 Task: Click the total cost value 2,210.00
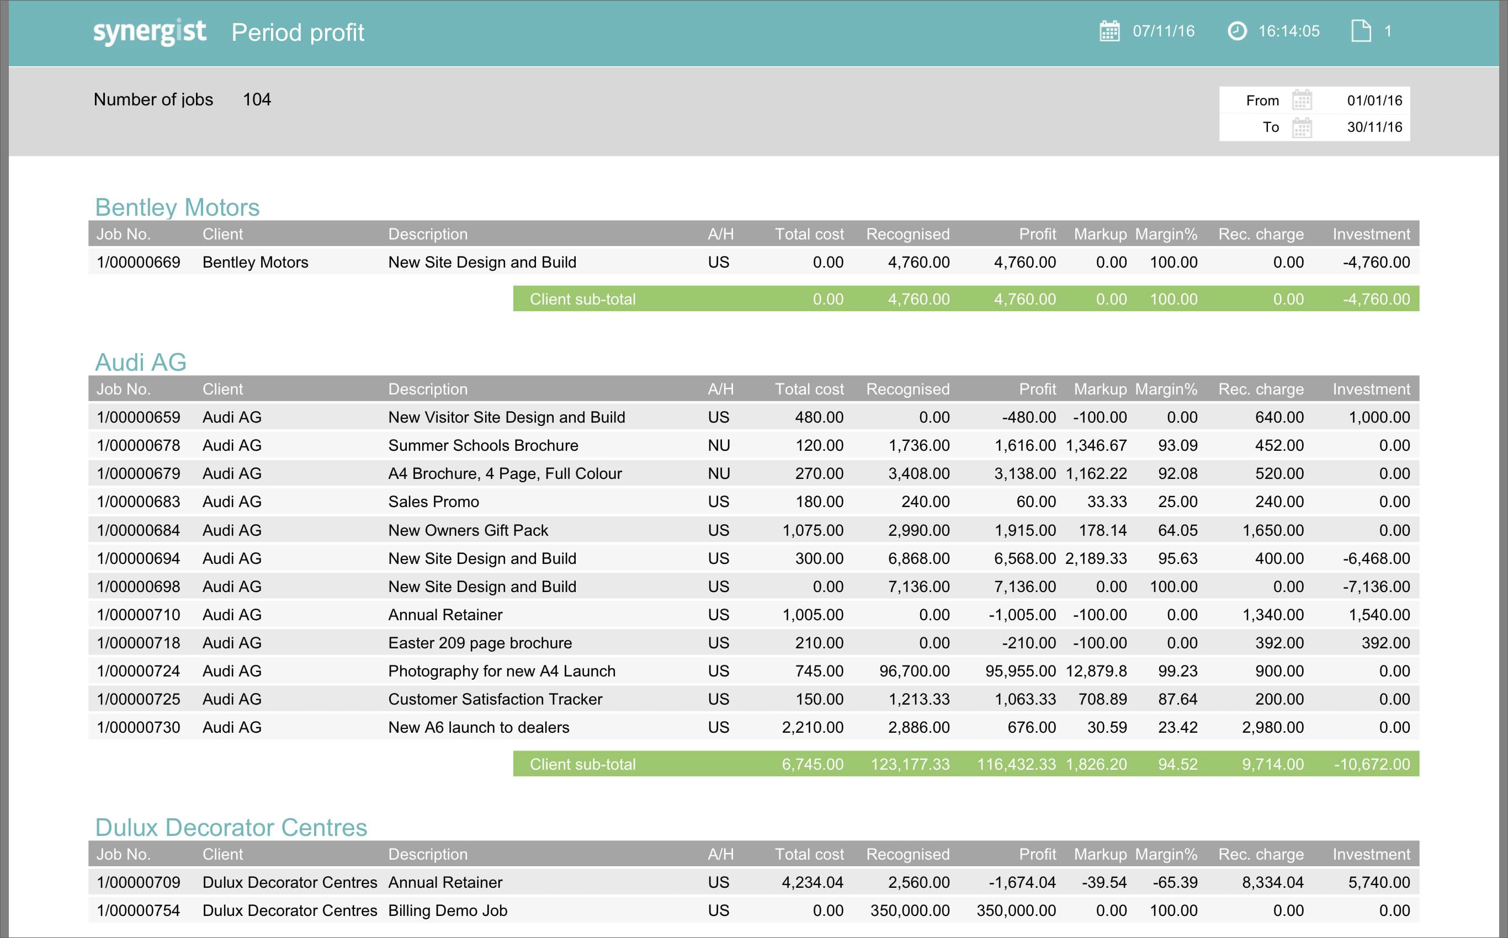point(813,728)
